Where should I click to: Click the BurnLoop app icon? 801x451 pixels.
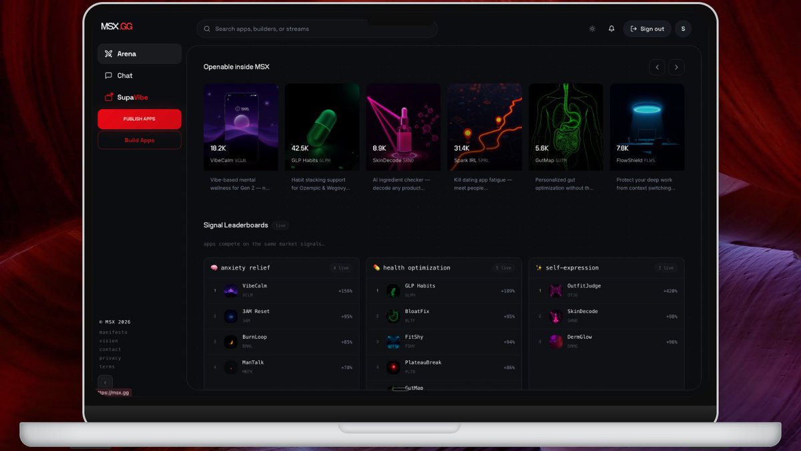231,342
